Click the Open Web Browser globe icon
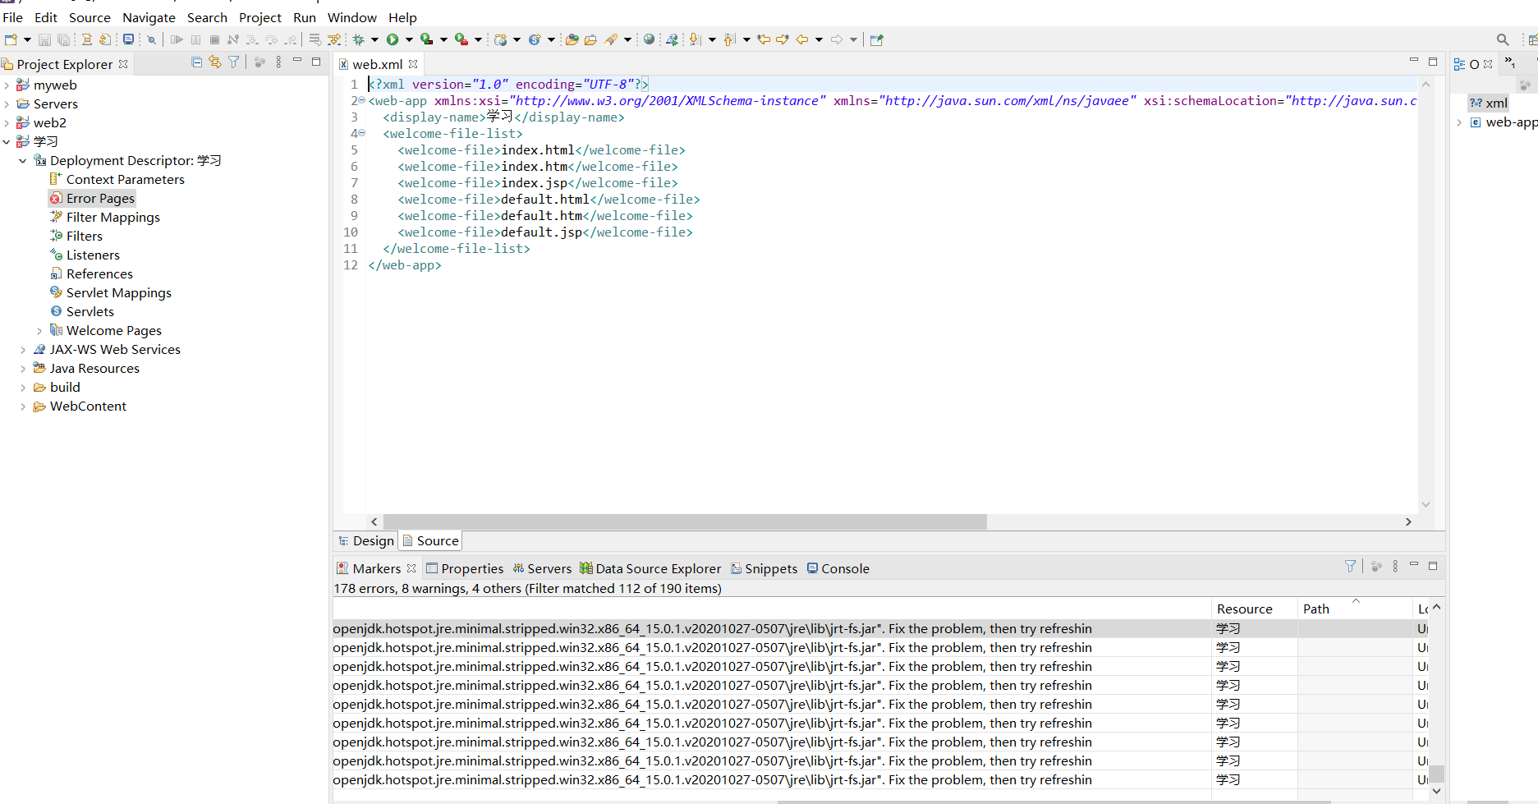 [650, 39]
